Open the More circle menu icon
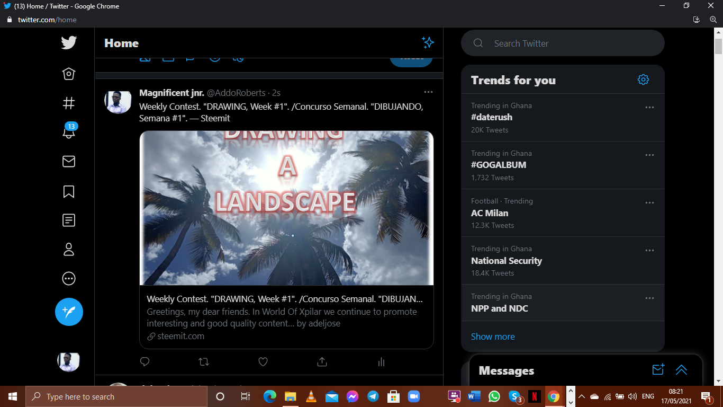Image resolution: width=723 pixels, height=407 pixels. point(69,278)
